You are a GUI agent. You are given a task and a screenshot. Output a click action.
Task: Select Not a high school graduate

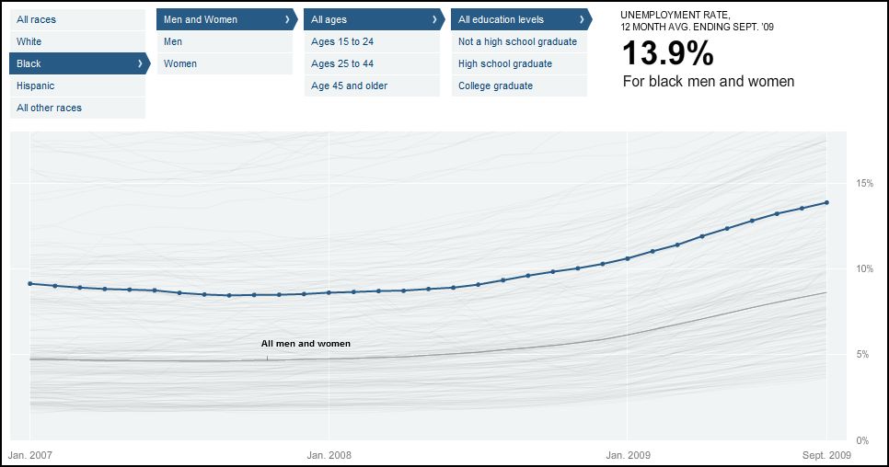(x=517, y=41)
